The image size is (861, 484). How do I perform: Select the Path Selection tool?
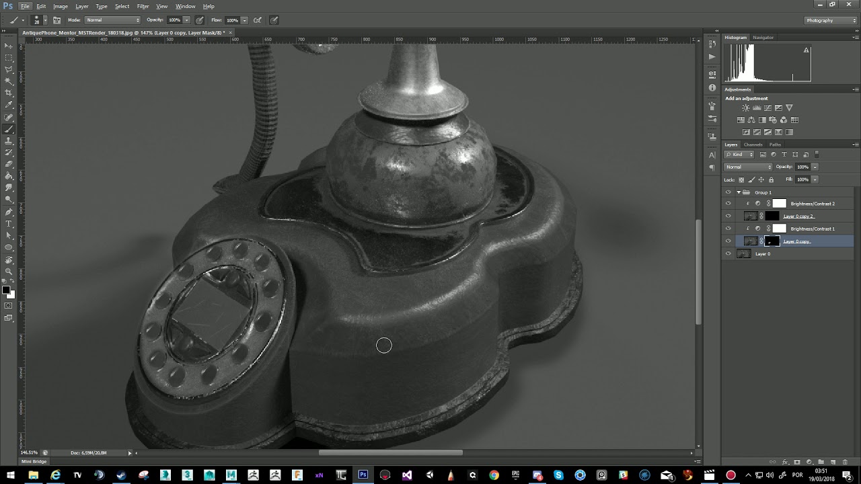pyautogui.click(x=9, y=236)
